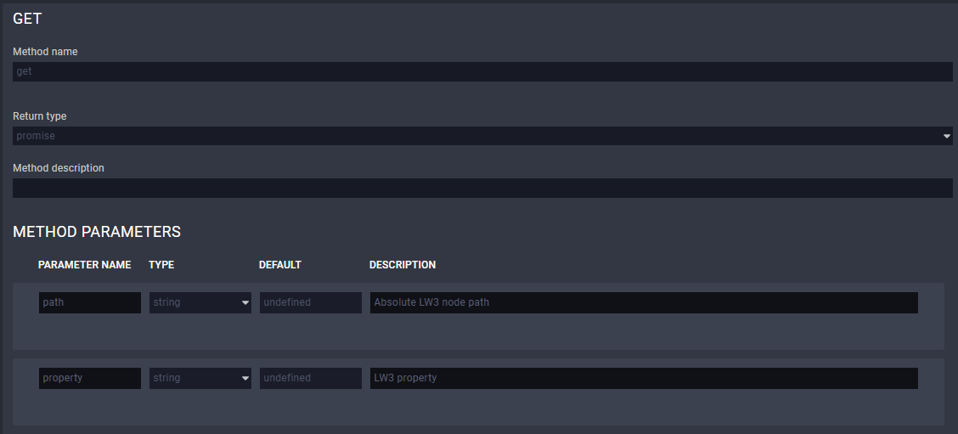Select the 'property' parameter name field

click(x=90, y=378)
